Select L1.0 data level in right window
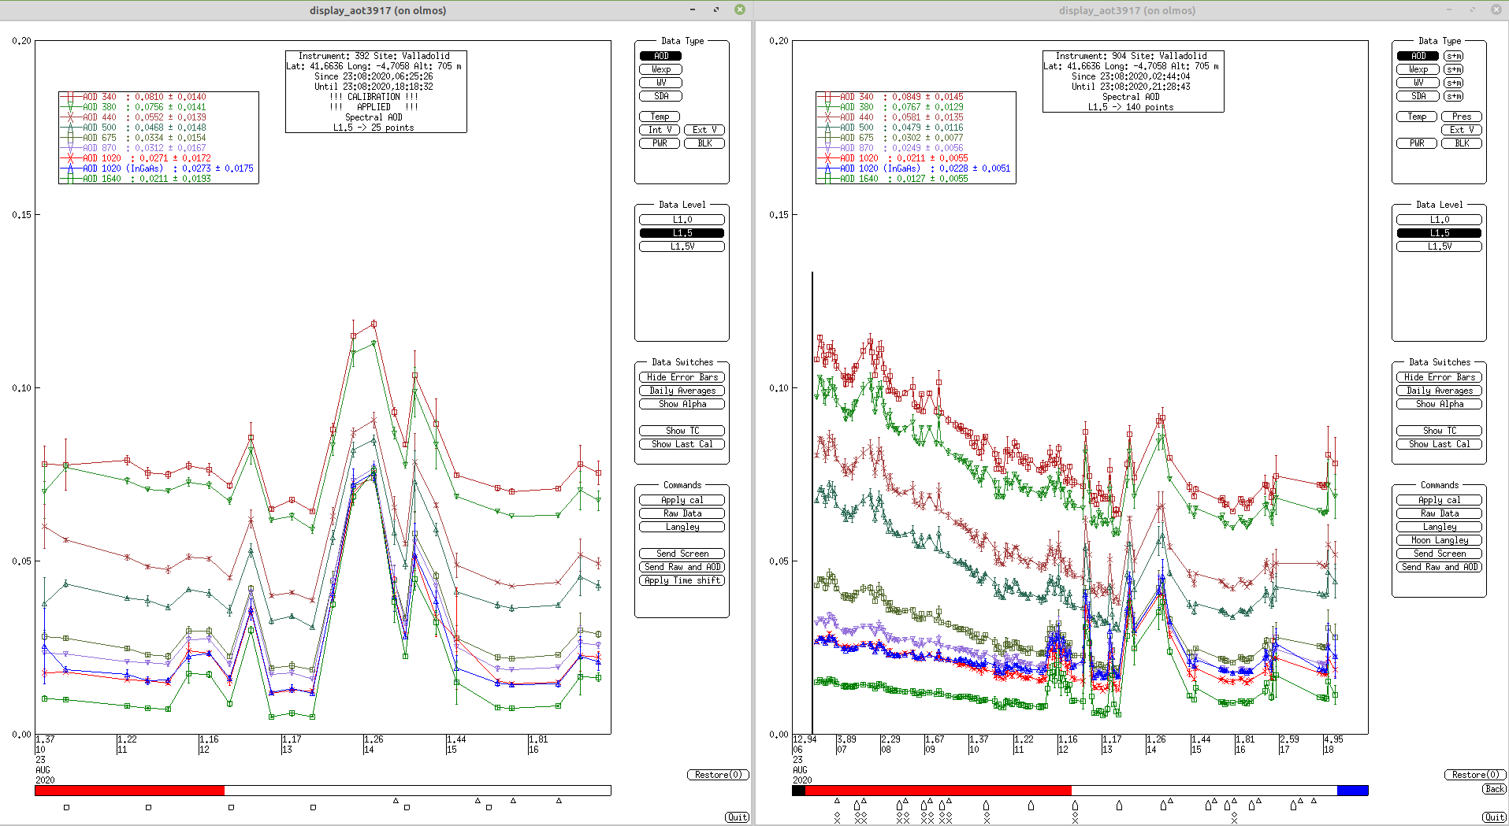Viewport: 1509px width, 826px height. [1439, 220]
